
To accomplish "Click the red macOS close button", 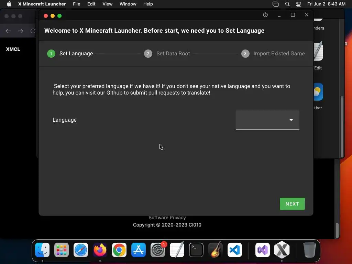I will [x=46, y=16].
